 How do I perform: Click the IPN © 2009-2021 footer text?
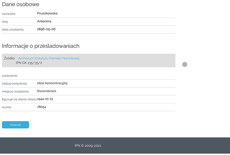[x=88, y=146]
